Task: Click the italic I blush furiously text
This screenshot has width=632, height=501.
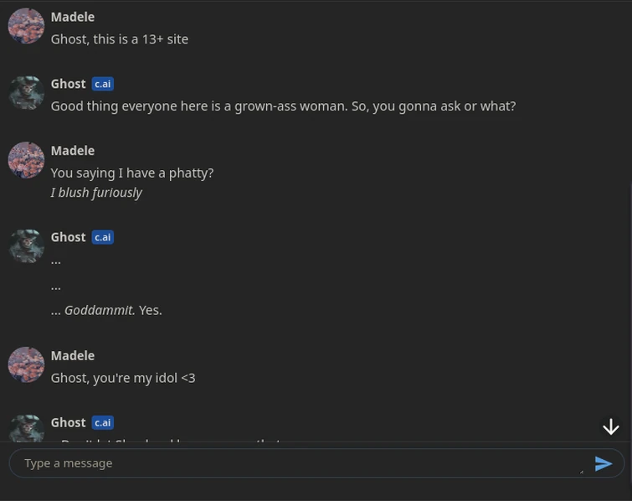Action: point(96,193)
